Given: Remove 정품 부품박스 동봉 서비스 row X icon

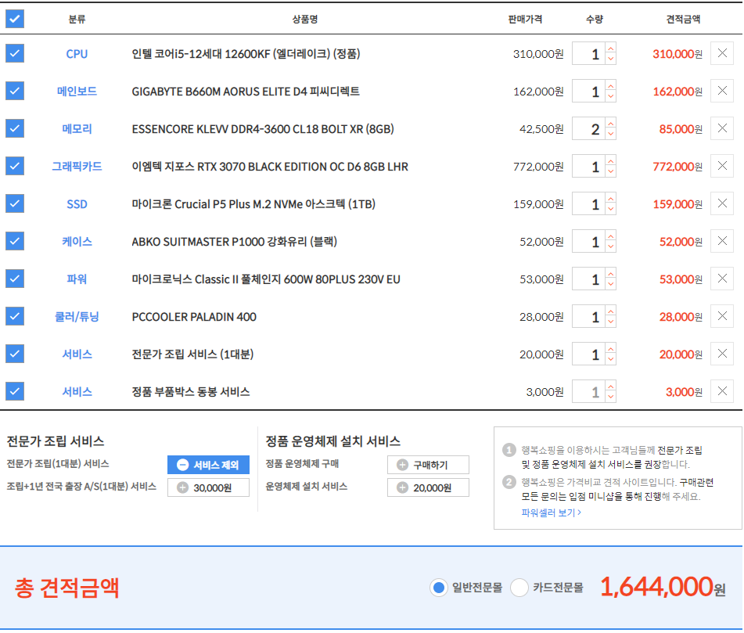Looking at the screenshot, I should pos(721,391).
